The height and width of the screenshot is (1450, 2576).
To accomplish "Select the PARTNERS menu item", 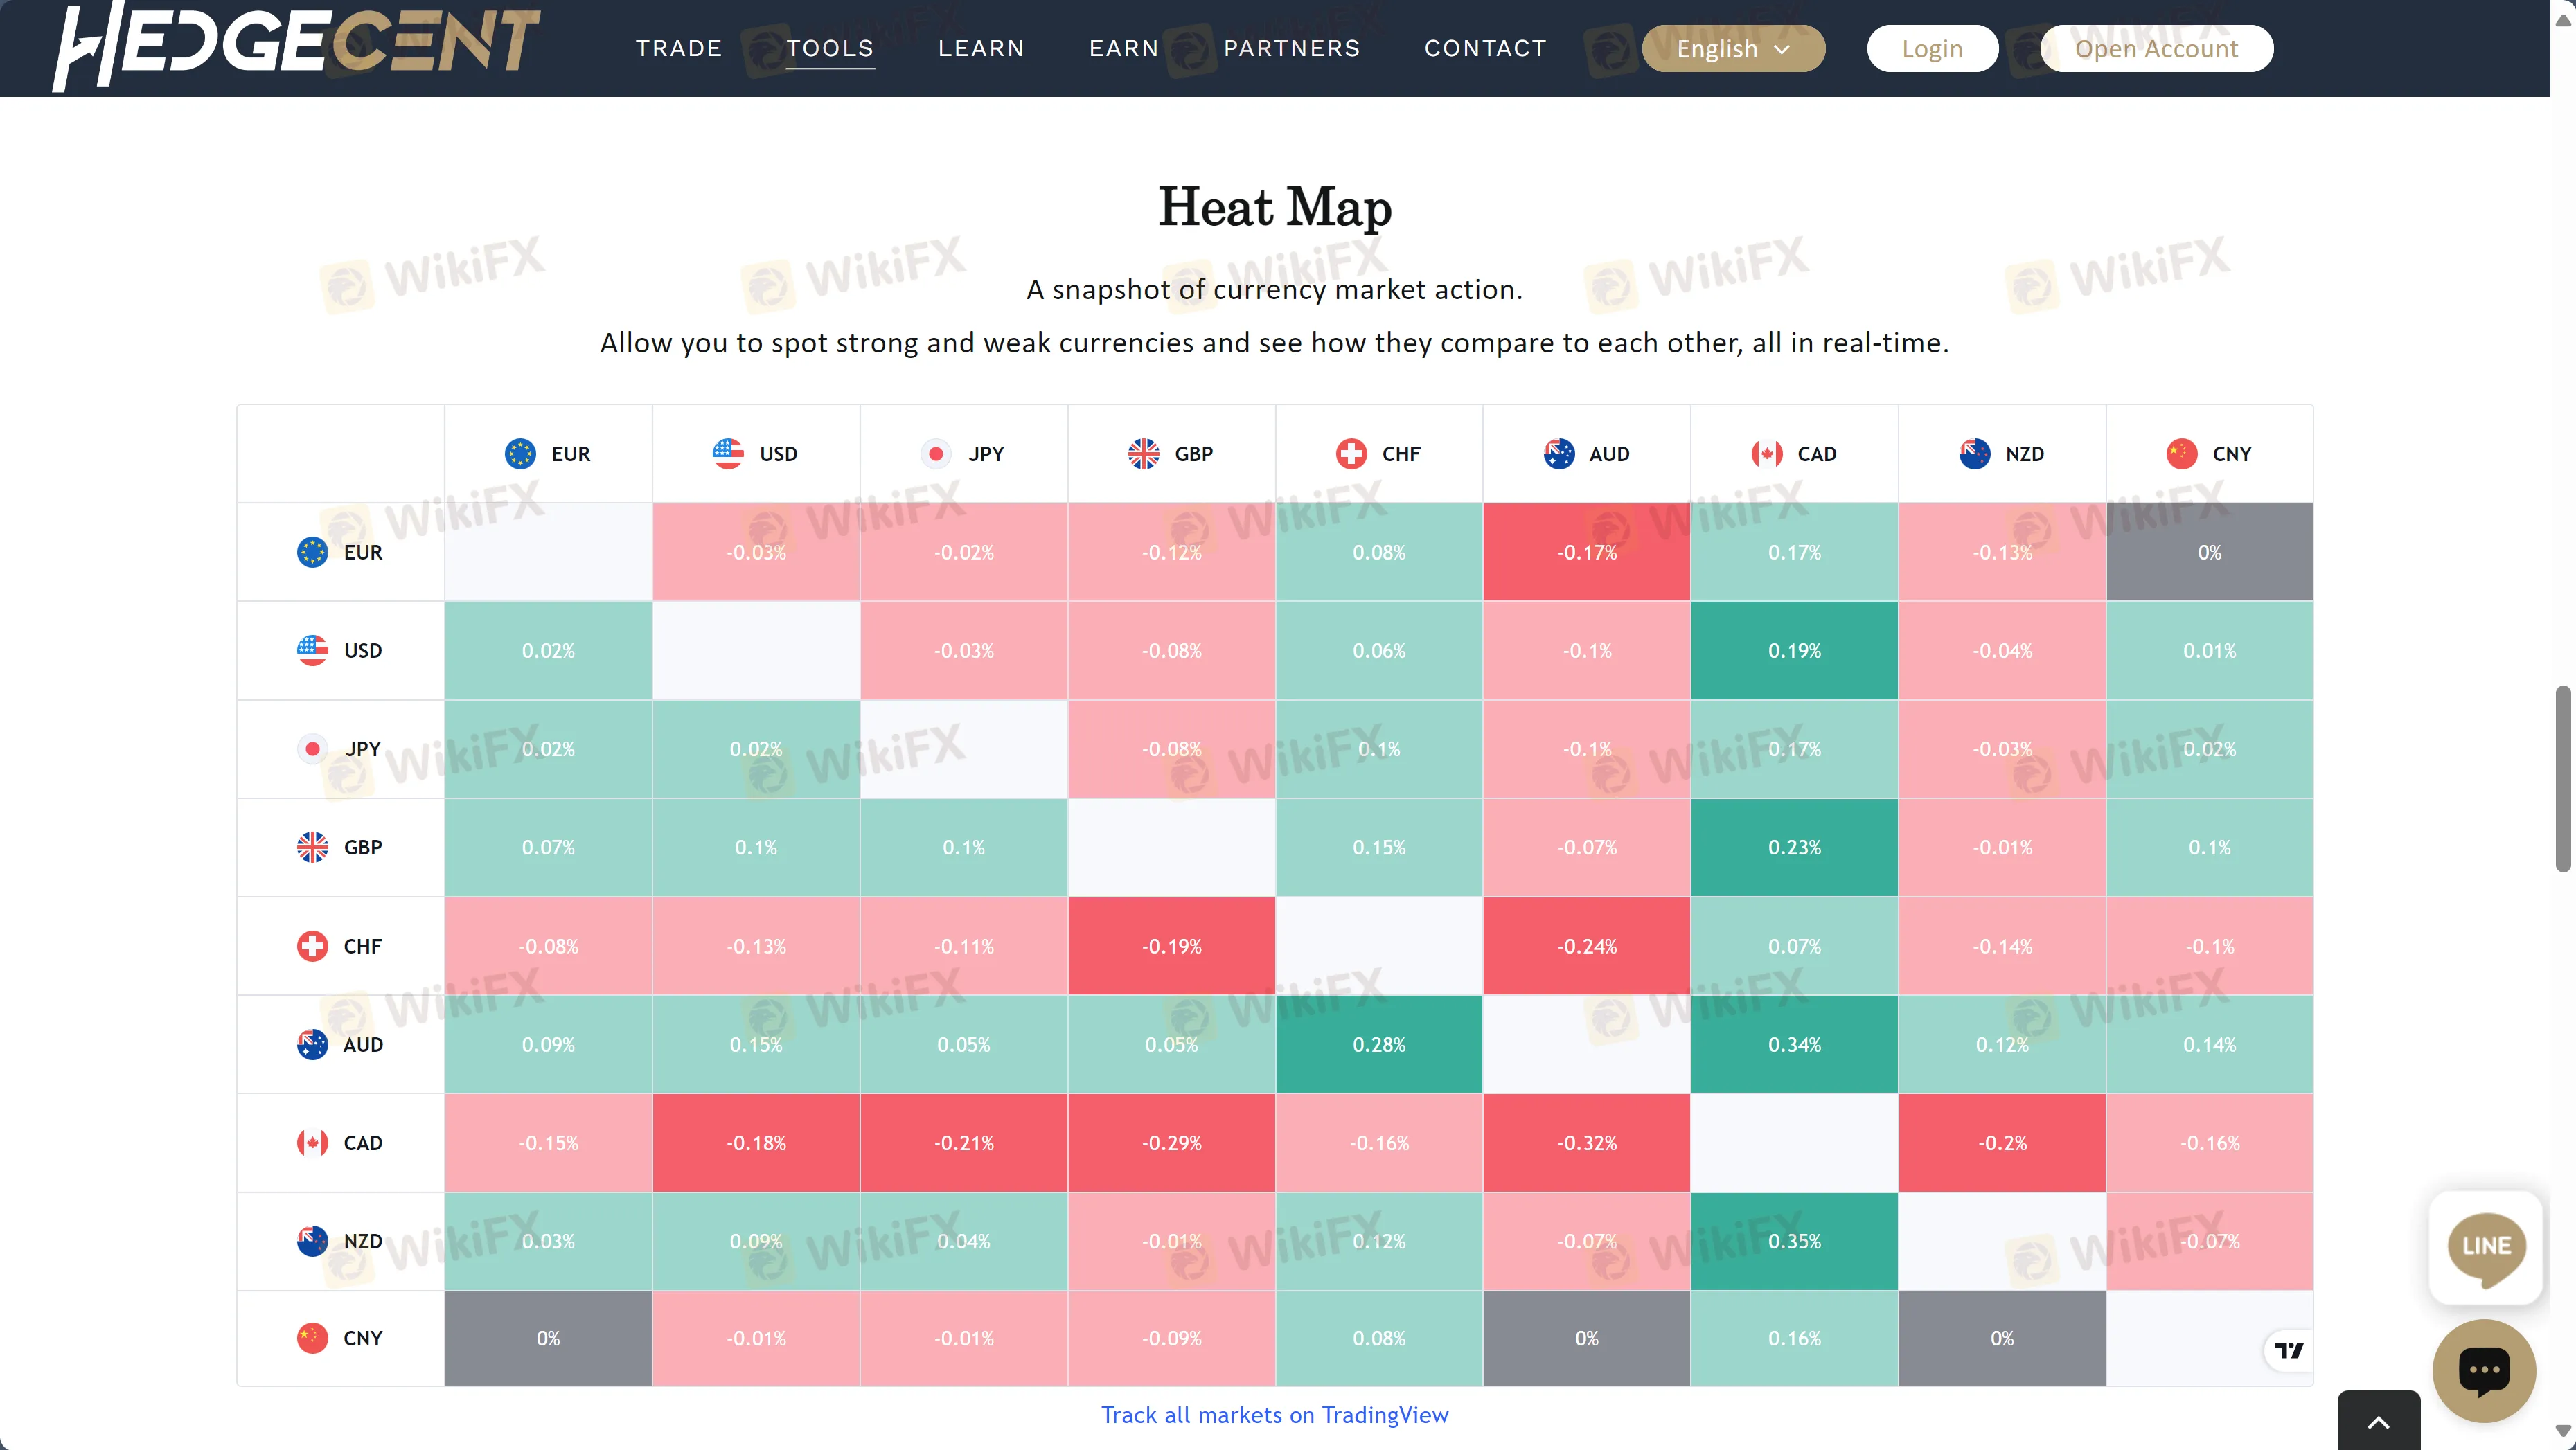I will [1292, 48].
